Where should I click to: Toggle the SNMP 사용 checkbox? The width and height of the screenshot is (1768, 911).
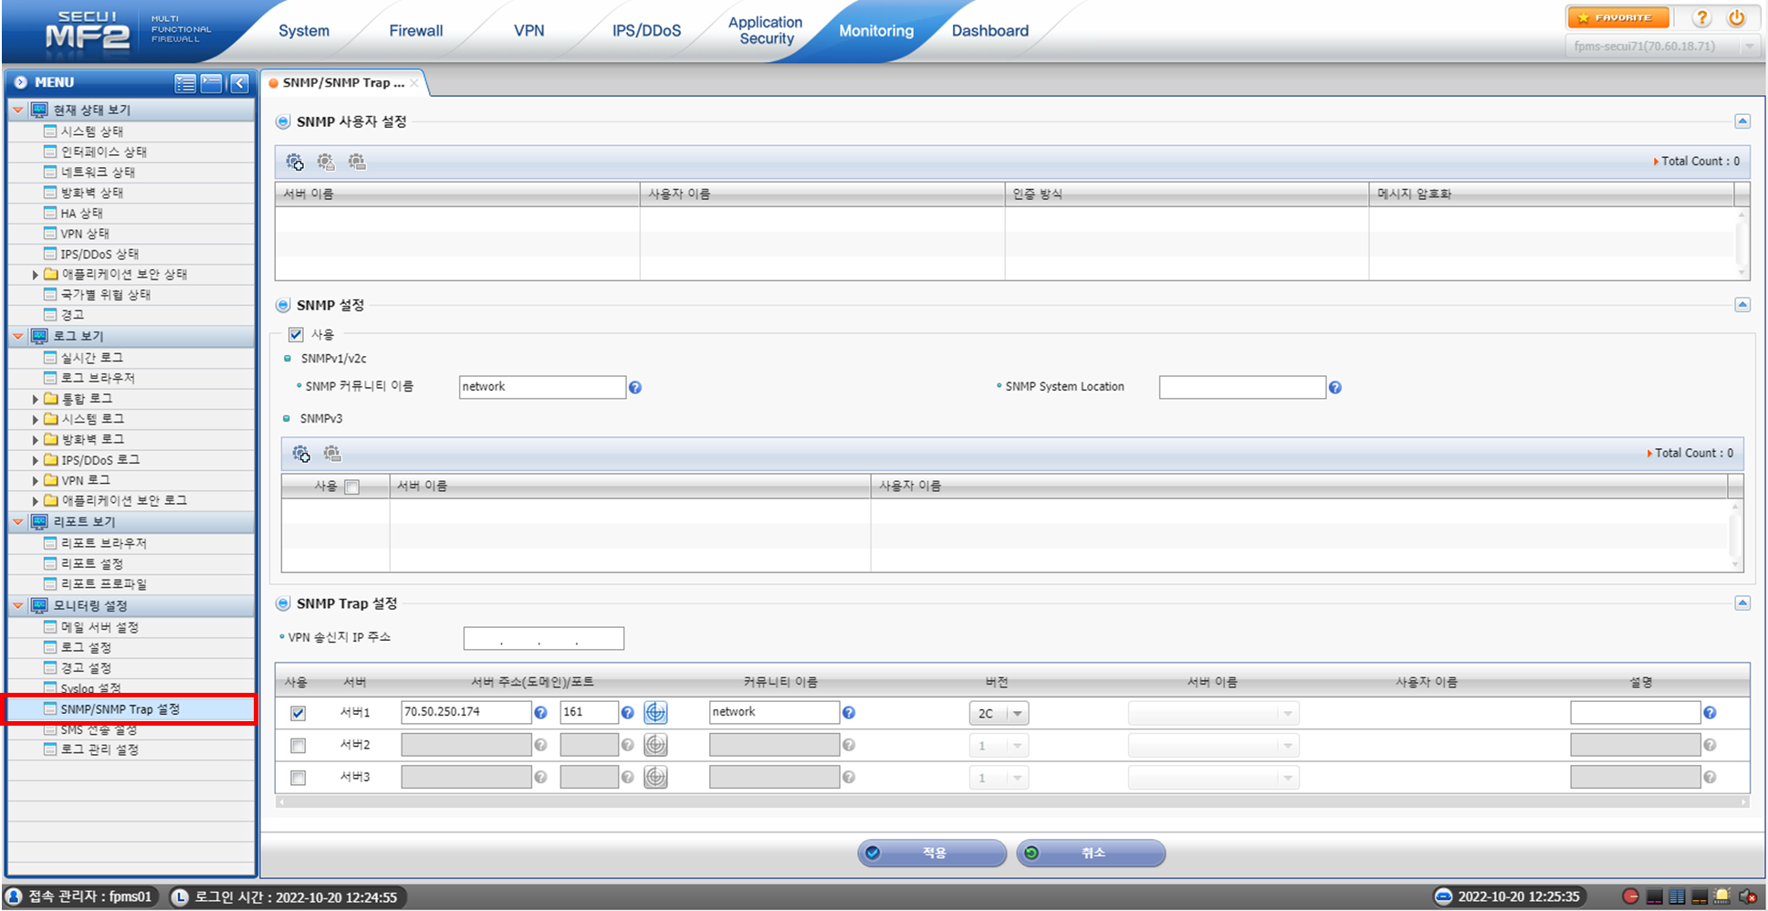296,334
